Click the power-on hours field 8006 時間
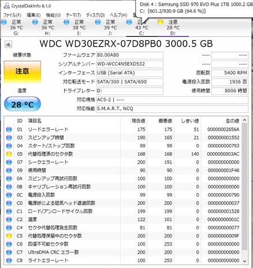Viewport: 253px width, 268px height. (230, 91)
